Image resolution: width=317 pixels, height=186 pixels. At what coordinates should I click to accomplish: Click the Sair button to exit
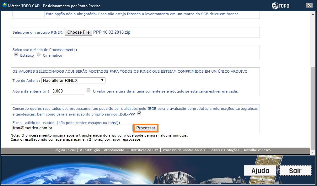pos(295,171)
